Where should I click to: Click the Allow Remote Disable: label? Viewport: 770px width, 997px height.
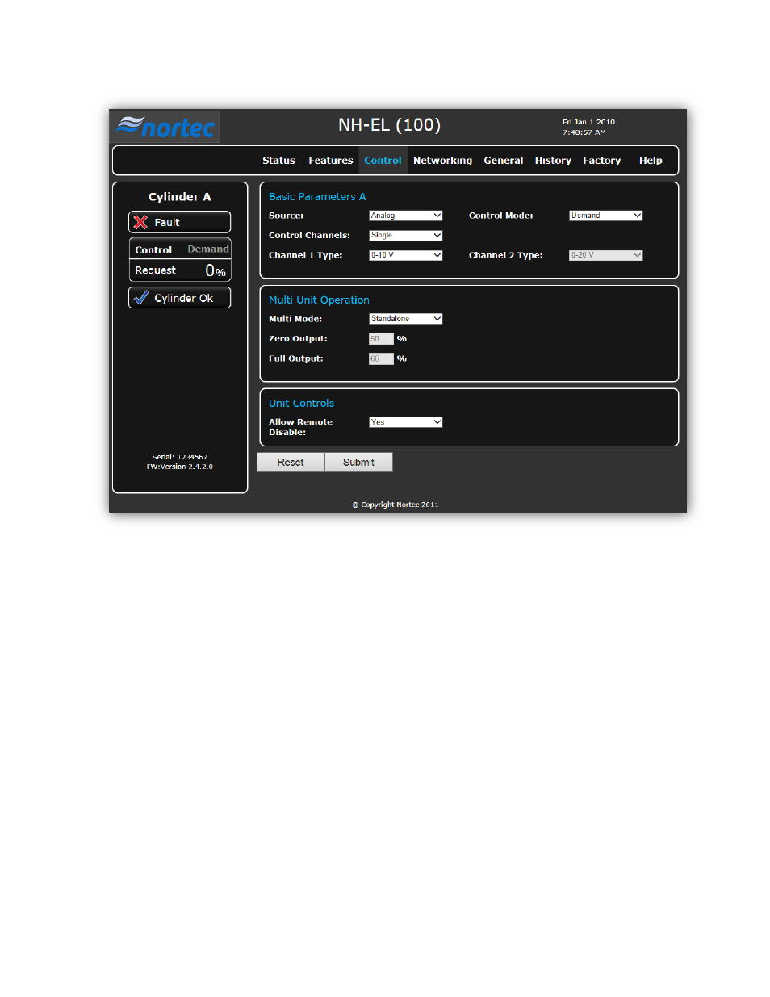(x=300, y=427)
